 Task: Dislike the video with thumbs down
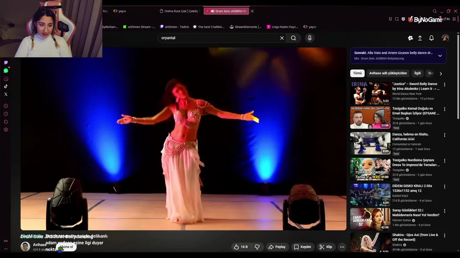(257, 247)
